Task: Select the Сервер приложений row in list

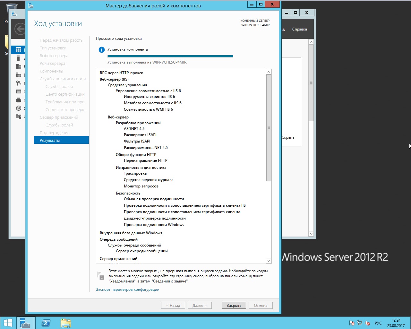Action: click(118, 259)
